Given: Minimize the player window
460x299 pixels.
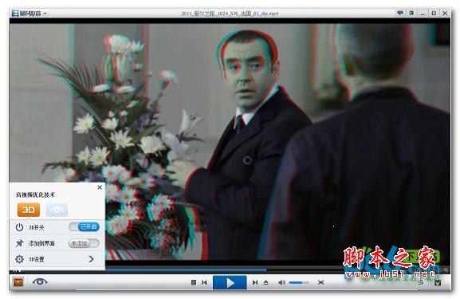Looking at the screenshot, I should coord(423,14).
